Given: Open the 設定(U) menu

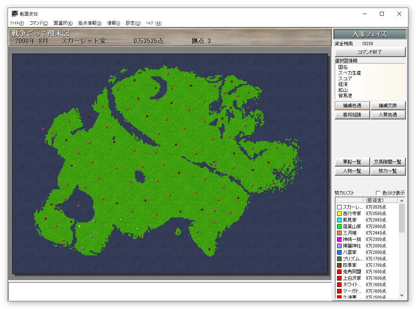Looking at the screenshot, I should click(x=133, y=23).
